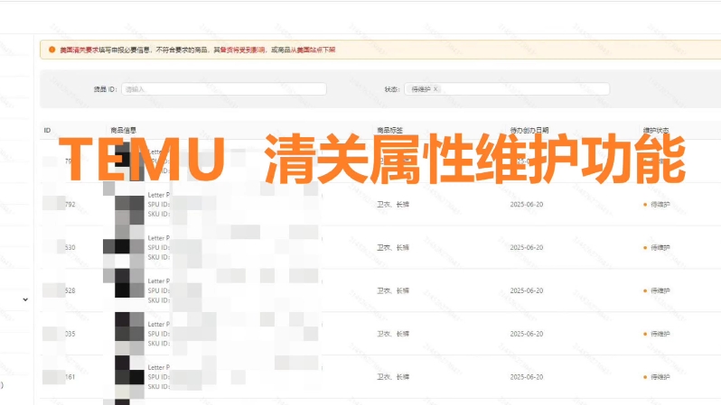The image size is (721, 405).
Task: Click date 2025-06-20 in row 035
Action: point(527,334)
